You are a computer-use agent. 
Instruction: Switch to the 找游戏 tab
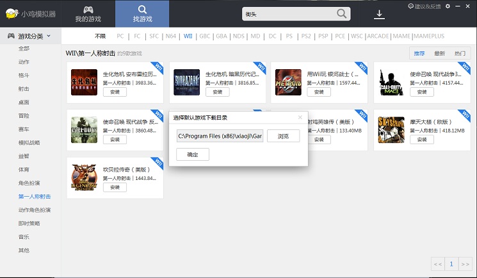(x=142, y=13)
